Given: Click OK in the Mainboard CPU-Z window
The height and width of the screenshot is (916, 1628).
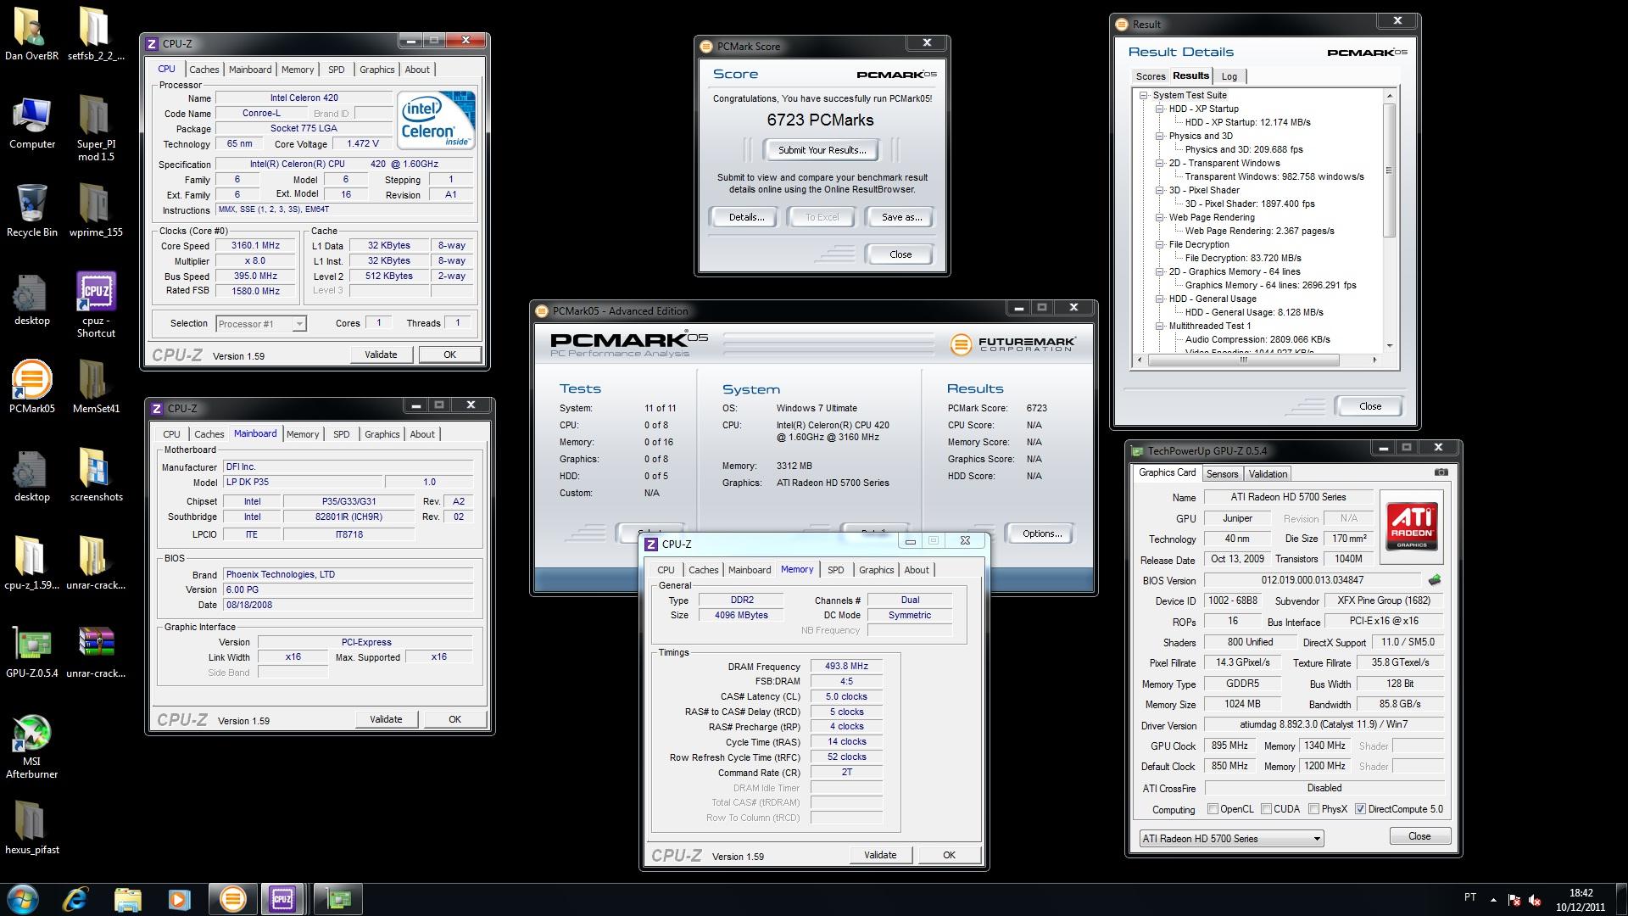Looking at the screenshot, I should (x=454, y=719).
